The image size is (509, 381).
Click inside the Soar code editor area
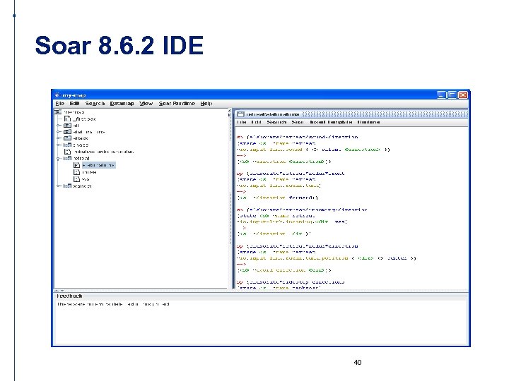coord(351,207)
